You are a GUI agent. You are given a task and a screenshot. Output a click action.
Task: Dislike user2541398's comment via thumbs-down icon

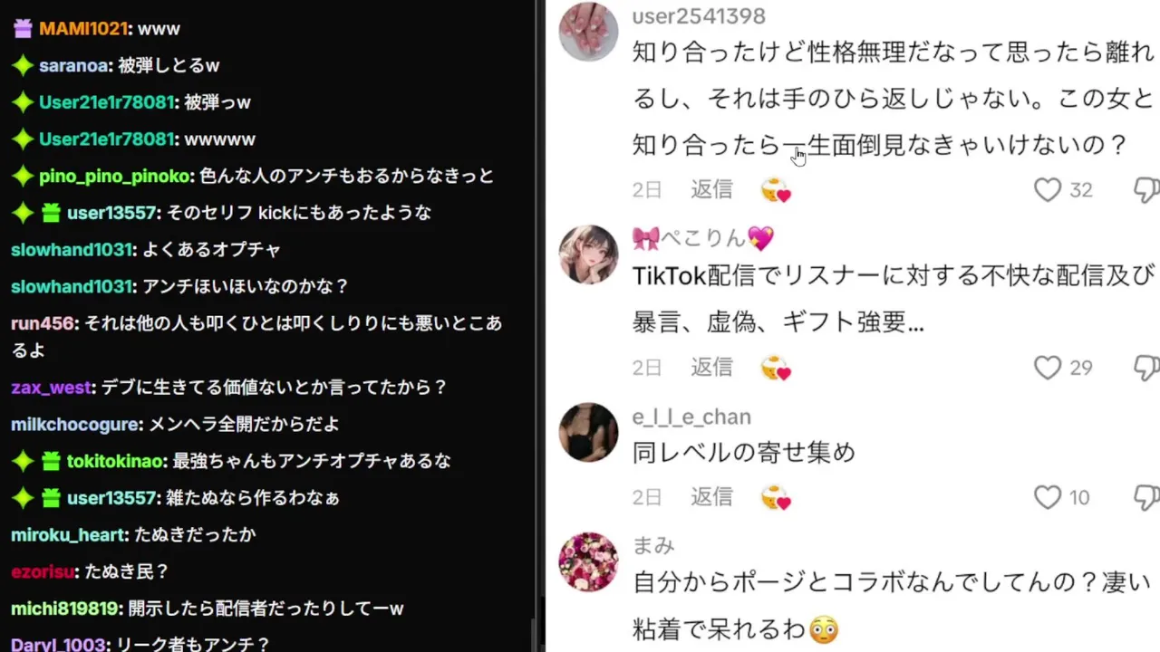click(x=1147, y=190)
